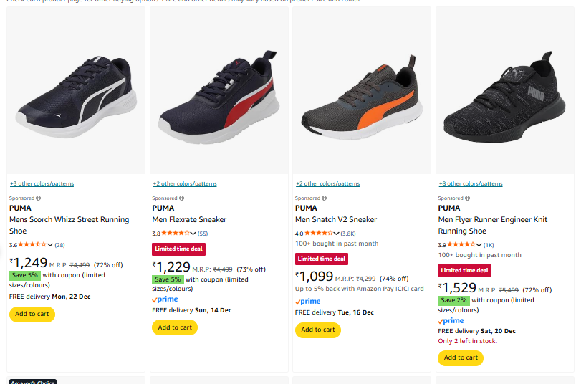Add Men Snatch V2 Sneaker to cart
The image size is (576, 384).
tap(317, 330)
